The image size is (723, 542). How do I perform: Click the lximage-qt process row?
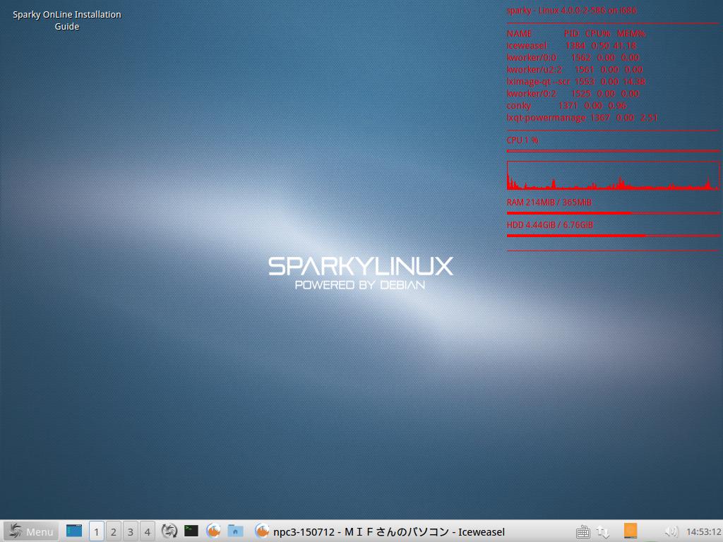(575, 82)
